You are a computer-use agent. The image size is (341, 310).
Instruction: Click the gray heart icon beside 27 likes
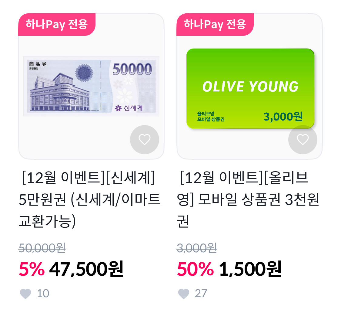point(184,294)
